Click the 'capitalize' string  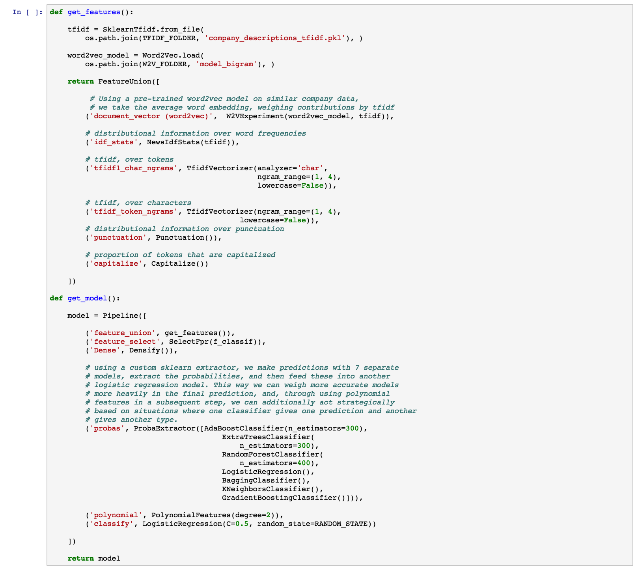pyautogui.click(x=116, y=263)
